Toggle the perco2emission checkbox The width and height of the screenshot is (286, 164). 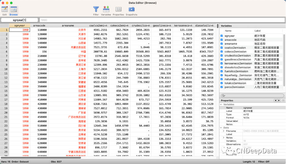tap(222, 87)
